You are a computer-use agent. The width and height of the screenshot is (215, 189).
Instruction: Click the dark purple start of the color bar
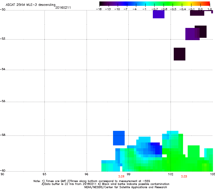(x=102, y=3)
